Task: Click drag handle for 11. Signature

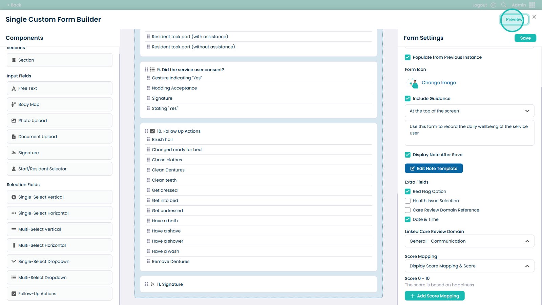Action: tap(146, 284)
